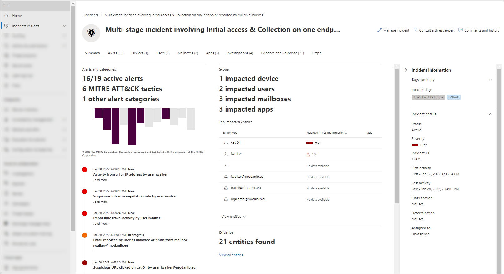Click the warning triangle next to 180
The width and height of the screenshot is (504, 274).
pyautogui.click(x=308, y=154)
